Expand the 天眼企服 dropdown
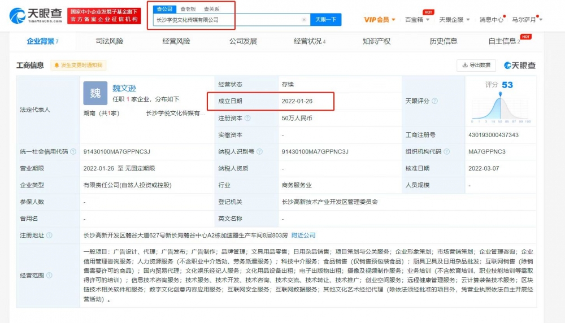 (x=454, y=20)
